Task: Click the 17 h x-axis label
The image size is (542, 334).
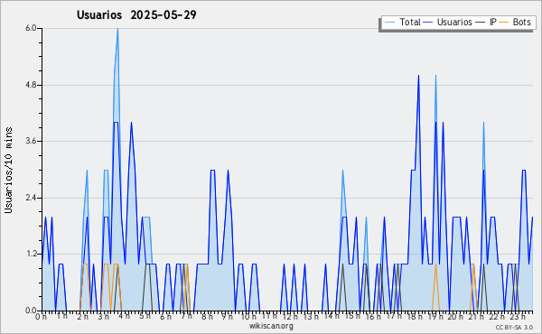Action: click(x=394, y=316)
